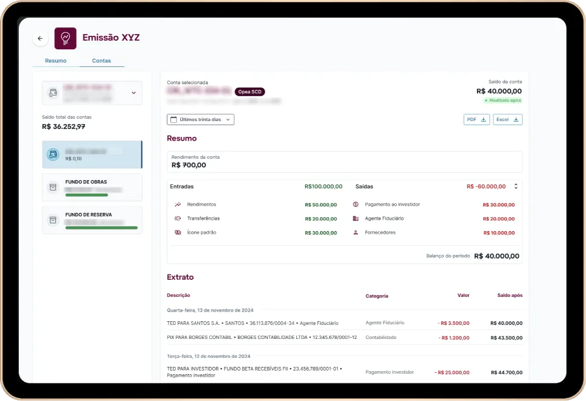Click the TED PARA INVESTIDOR transaction
The height and width of the screenshot is (401, 586).
tap(344, 372)
